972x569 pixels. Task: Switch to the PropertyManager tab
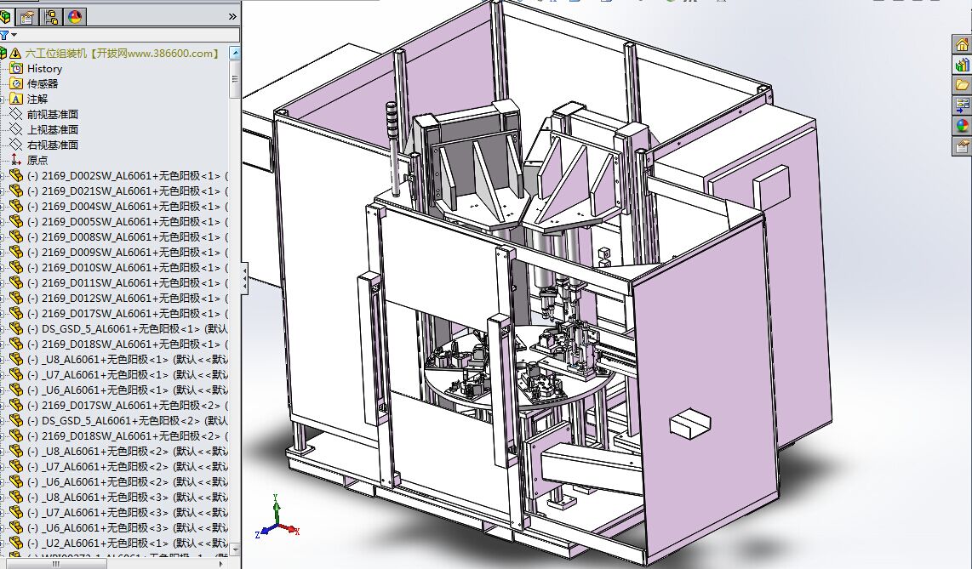coord(27,17)
